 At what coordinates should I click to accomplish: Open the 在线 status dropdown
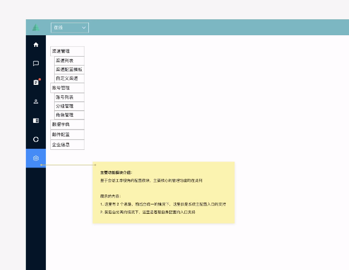[x=70, y=27]
